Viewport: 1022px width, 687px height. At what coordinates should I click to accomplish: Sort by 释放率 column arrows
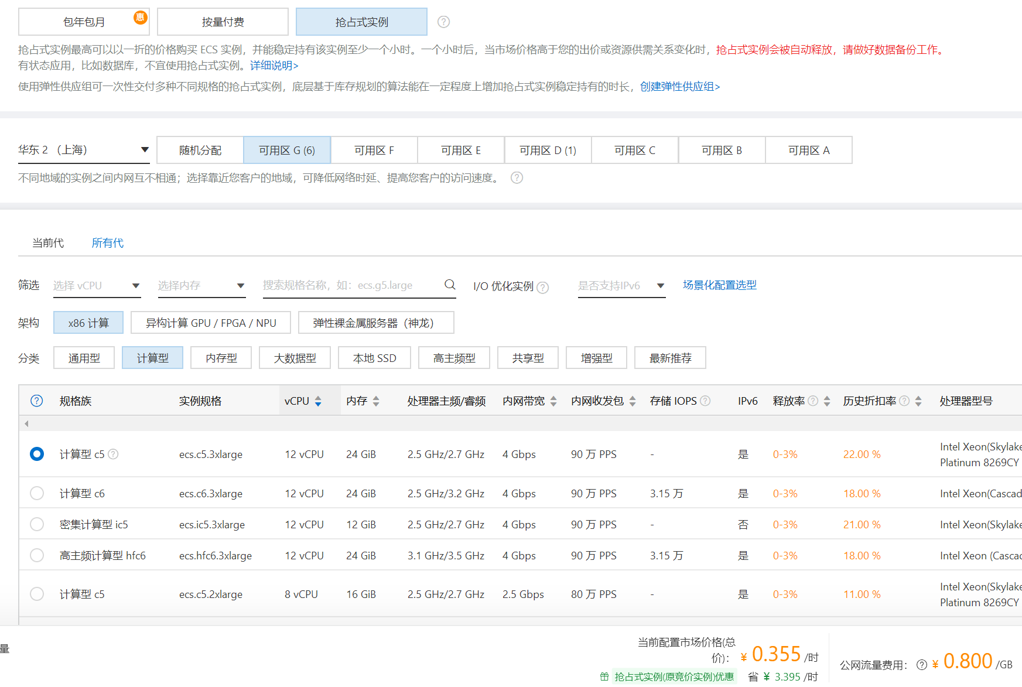[x=827, y=401]
